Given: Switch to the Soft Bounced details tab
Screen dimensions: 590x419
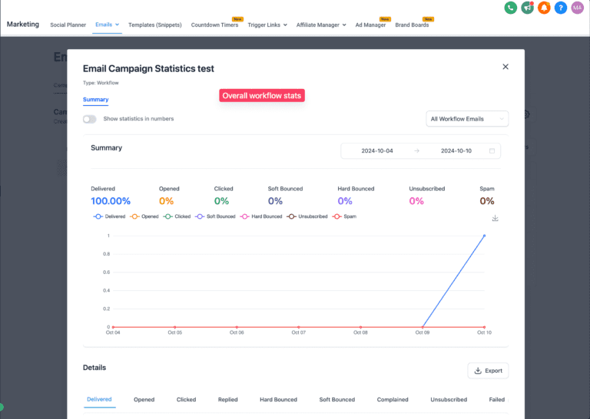Looking at the screenshot, I should click(337, 400).
